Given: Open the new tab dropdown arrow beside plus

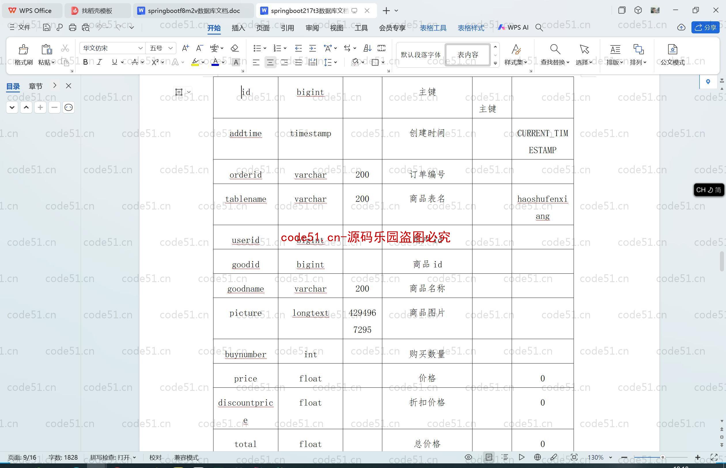Looking at the screenshot, I should (396, 11).
